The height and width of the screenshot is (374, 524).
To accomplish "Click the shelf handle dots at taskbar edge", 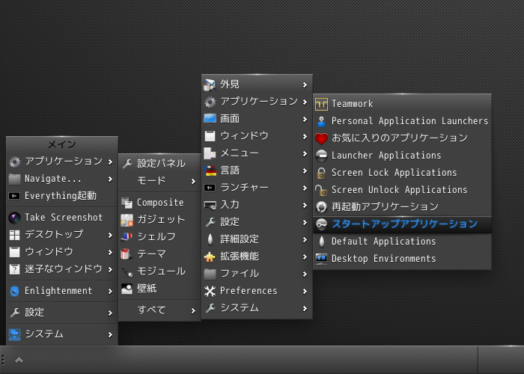I will click(3, 360).
